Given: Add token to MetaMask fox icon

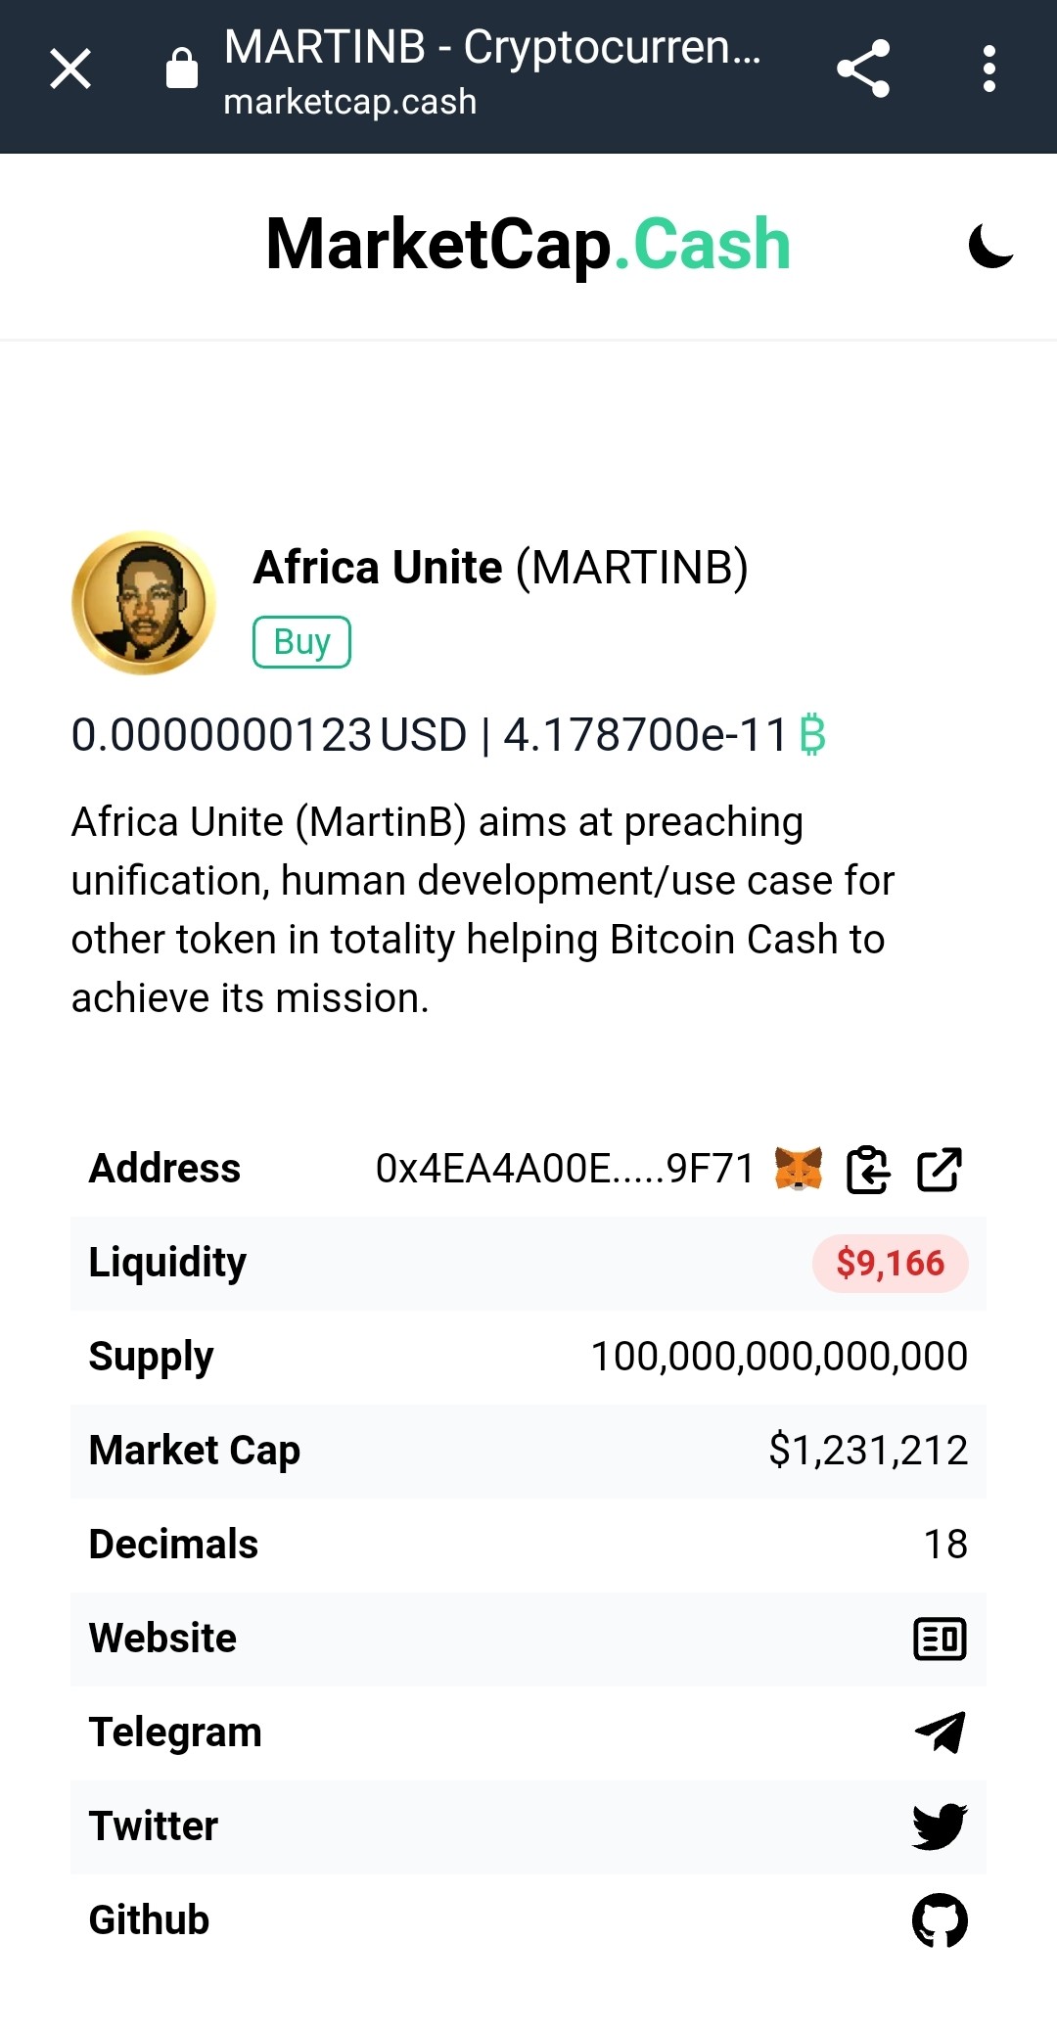Looking at the screenshot, I should click(x=799, y=1169).
